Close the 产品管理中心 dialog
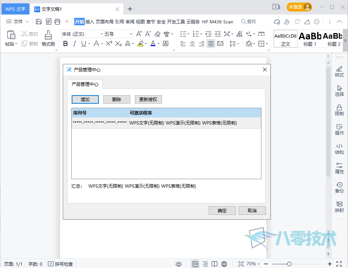 265,70
